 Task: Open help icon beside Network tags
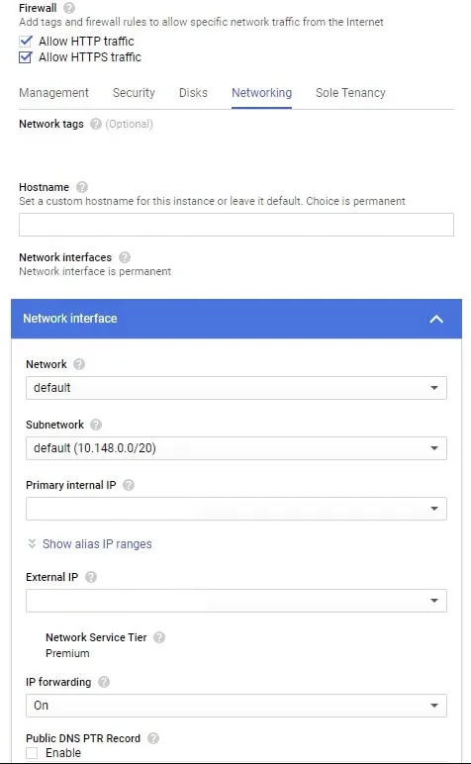point(96,124)
